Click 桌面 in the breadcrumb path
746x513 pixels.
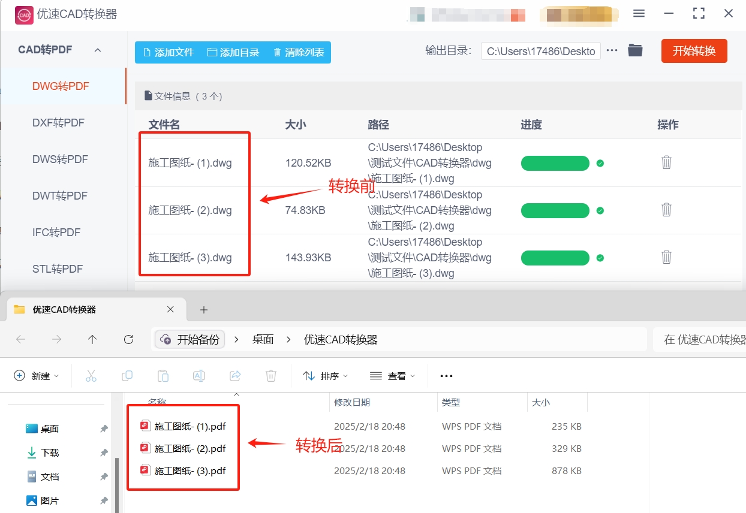[x=263, y=339]
